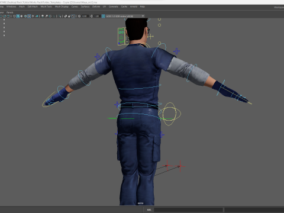This screenshot has height=213, width=284.
Task: Click the use all lights icon
Action: 33,16
